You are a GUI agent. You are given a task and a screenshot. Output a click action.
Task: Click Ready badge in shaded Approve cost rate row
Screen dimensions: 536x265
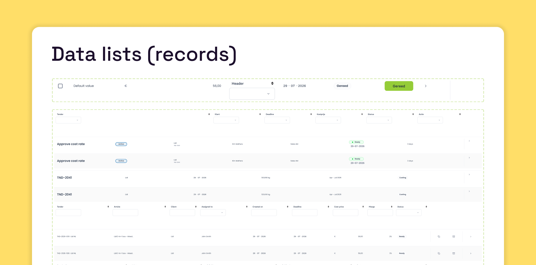(x=356, y=159)
